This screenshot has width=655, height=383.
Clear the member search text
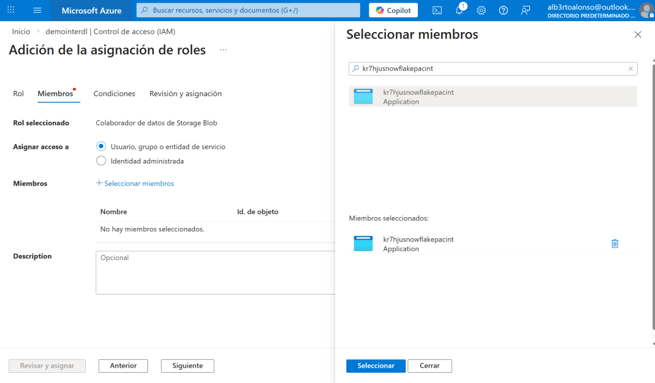coord(631,69)
